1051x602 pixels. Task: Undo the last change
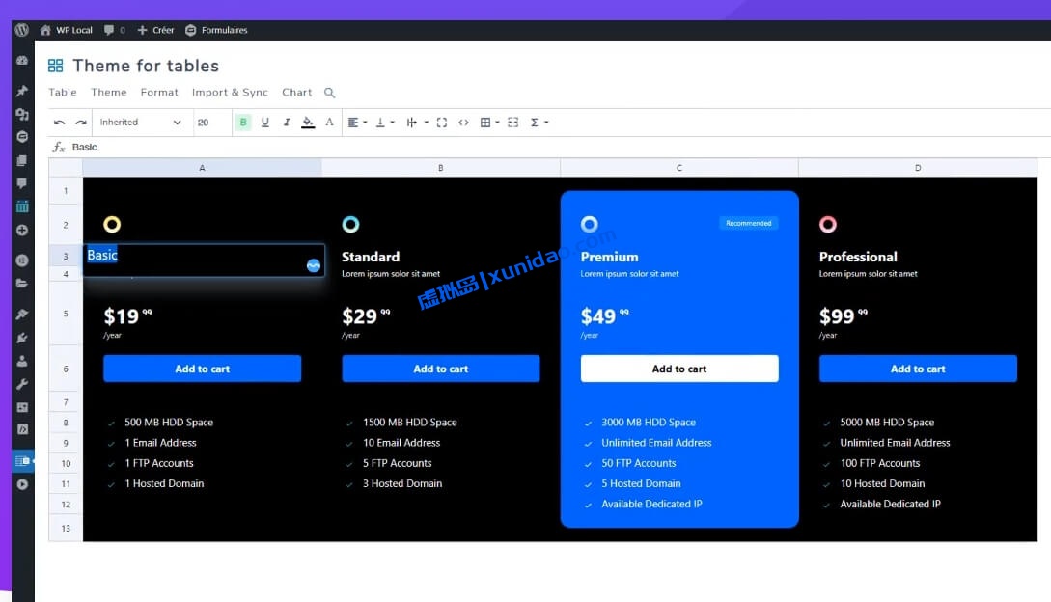[x=59, y=122]
